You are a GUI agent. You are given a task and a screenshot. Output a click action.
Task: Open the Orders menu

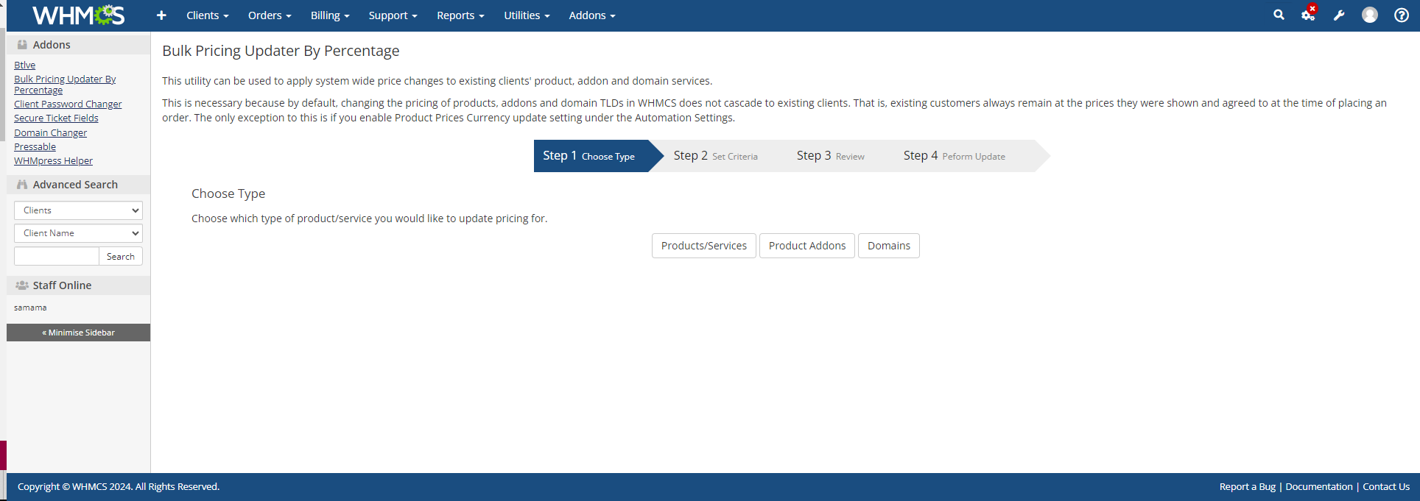point(270,15)
